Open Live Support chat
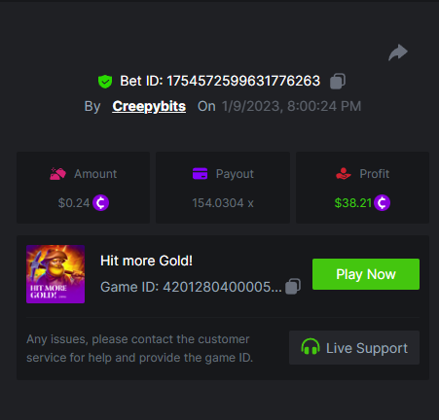Viewport: 439px width, 420px height. (354, 347)
